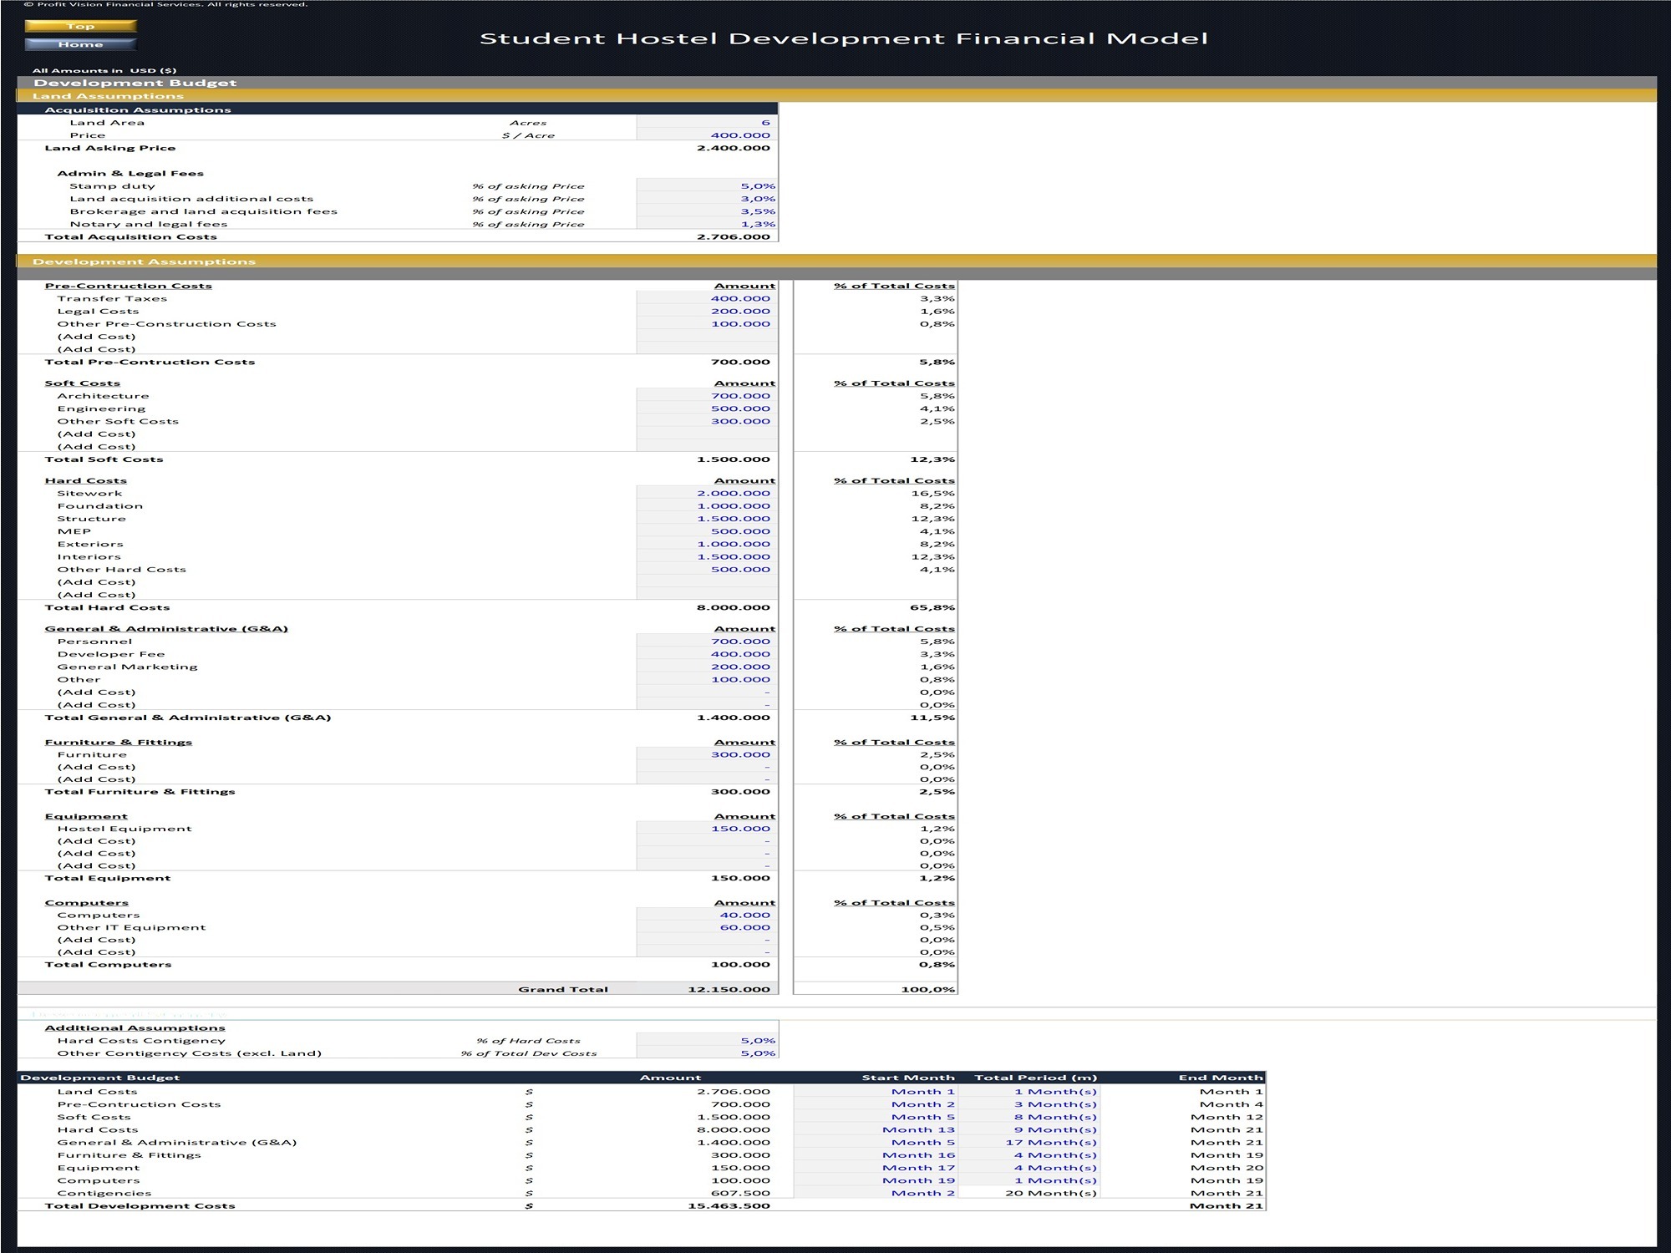The height and width of the screenshot is (1253, 1671).
Task: Select Brokerage and land acquisition fees 3,5%
Action: point(707,211)
